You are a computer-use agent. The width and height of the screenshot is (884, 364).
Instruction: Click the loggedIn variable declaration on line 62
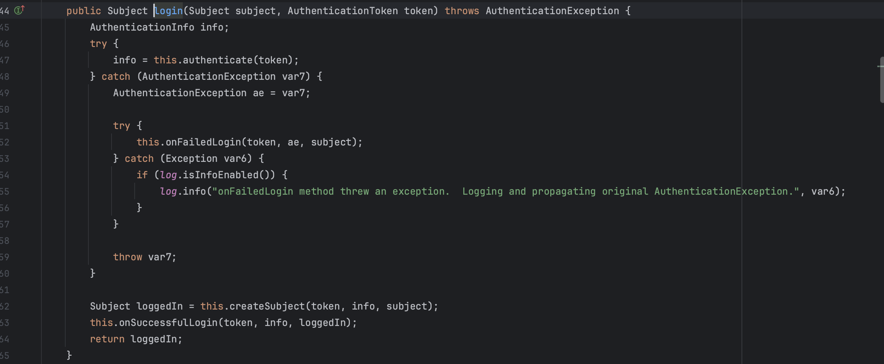[160, 306]
